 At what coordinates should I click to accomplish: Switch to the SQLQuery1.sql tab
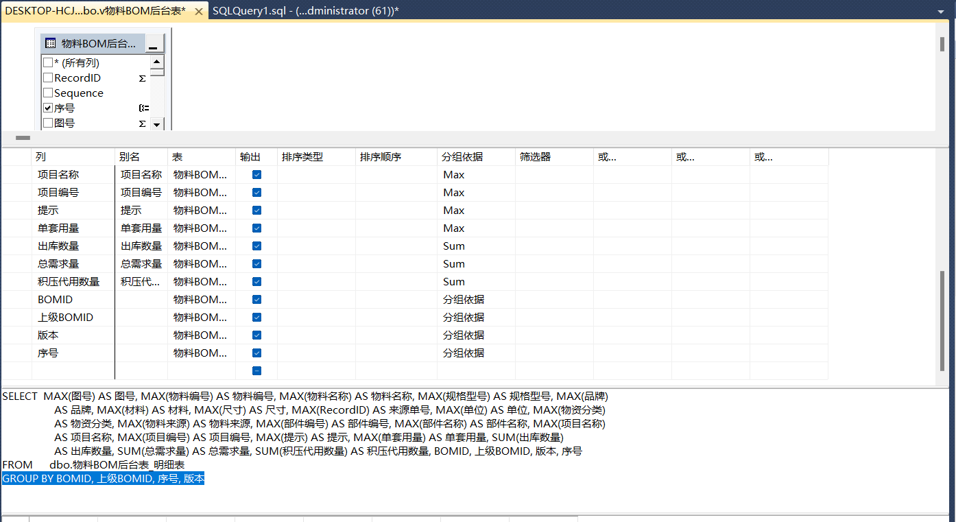tap(305, 11)
